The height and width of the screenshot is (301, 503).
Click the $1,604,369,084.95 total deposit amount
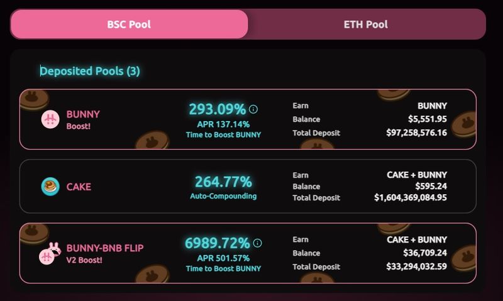tap(410, 198)
